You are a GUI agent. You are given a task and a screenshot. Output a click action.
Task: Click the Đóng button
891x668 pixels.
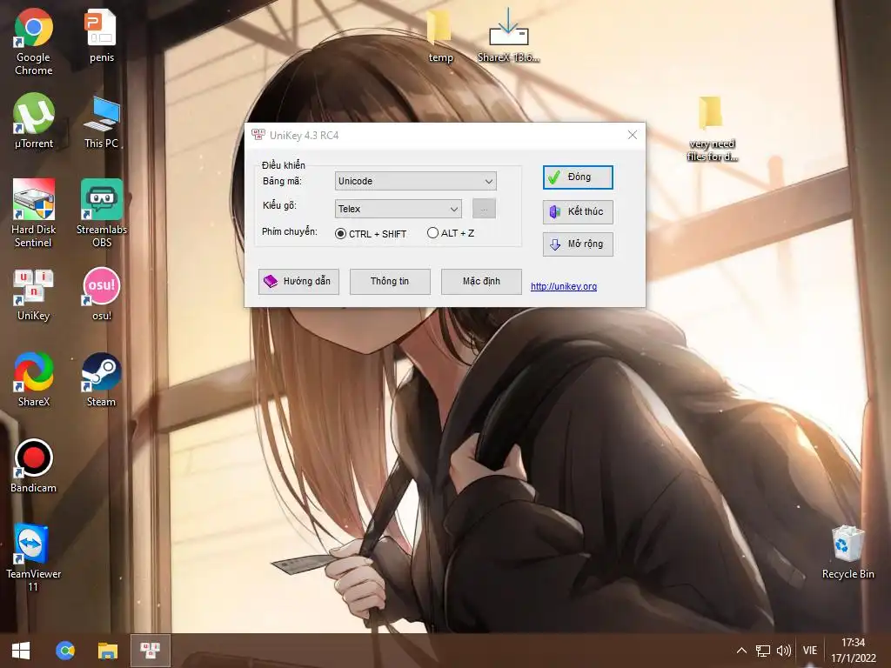click(578, 177)
